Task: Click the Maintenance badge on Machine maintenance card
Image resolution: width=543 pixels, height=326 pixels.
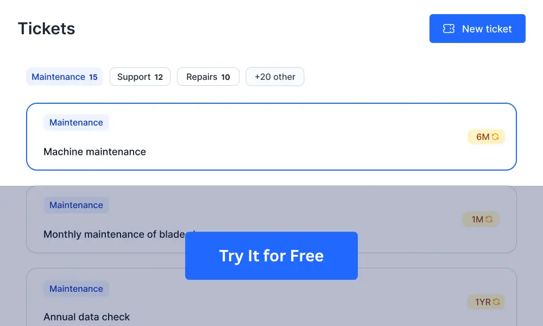Action: tap(76, 122)
